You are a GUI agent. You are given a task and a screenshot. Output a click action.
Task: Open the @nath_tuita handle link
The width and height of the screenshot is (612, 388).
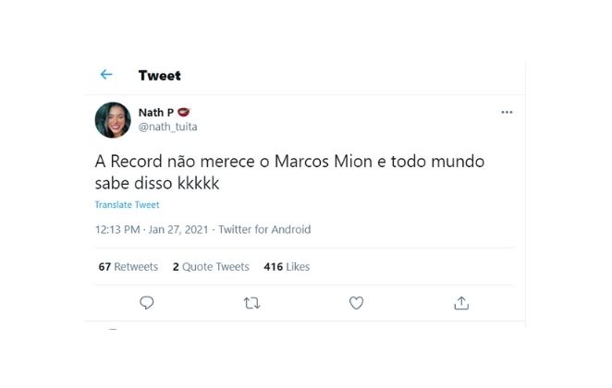(x=167, y=127)
